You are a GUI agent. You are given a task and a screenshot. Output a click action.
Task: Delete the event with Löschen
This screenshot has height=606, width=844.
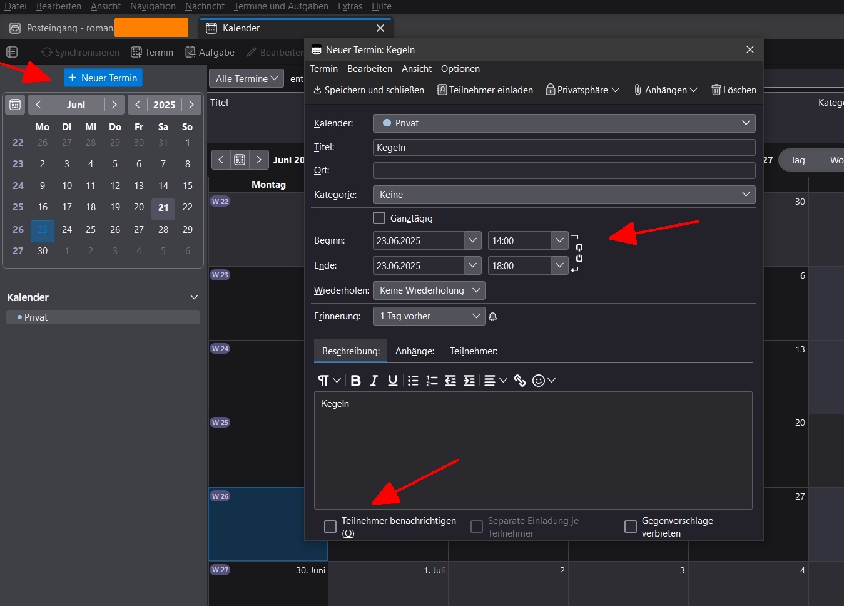pos(734,90)
